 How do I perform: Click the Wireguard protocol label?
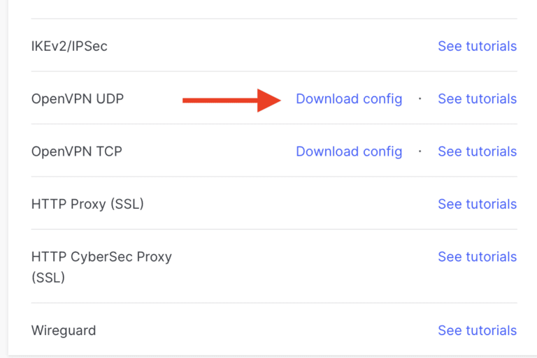[64, 331]
